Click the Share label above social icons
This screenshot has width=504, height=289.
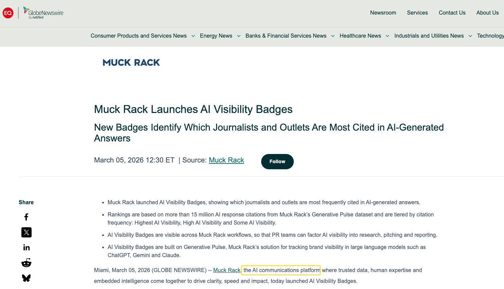26,202
